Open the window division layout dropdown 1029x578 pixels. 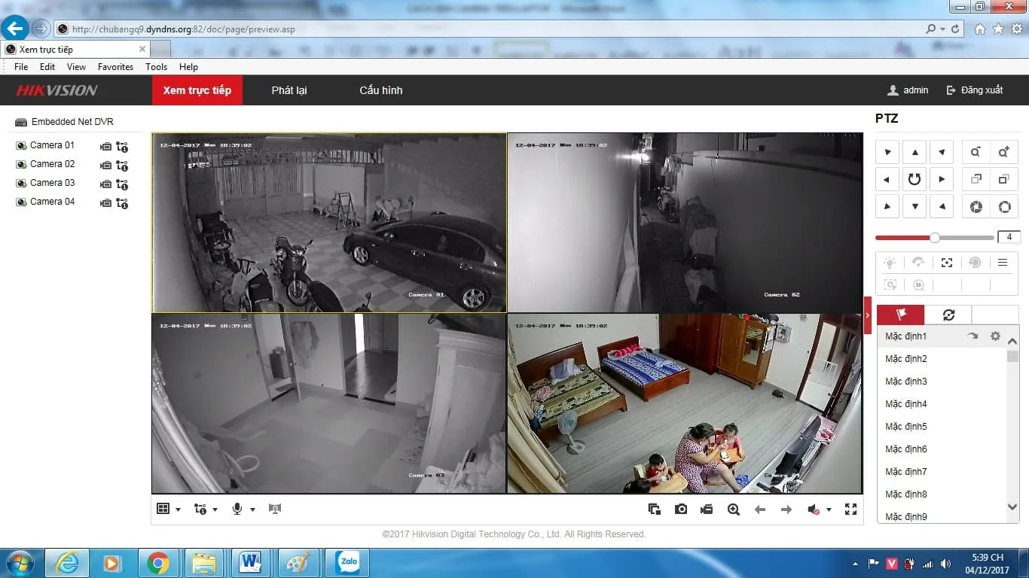tap(178, 509)
